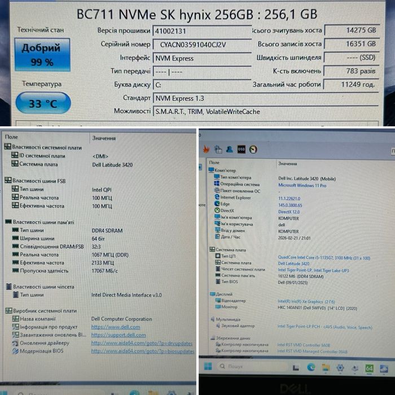Click the Пошук taskbar search box
The width and height of the screenshot is (395, 395).
point(252,367)
